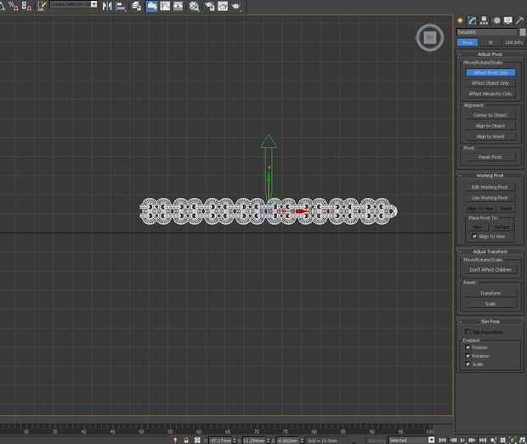Screen dimensions: 527x444
Task: Collapse the Adjust Pivot rollout
Action: pyautogui.click(x=490, y=54)
